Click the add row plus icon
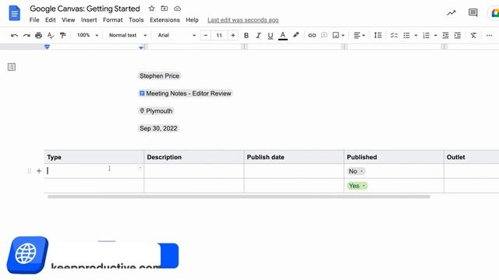 pos(39,171)
